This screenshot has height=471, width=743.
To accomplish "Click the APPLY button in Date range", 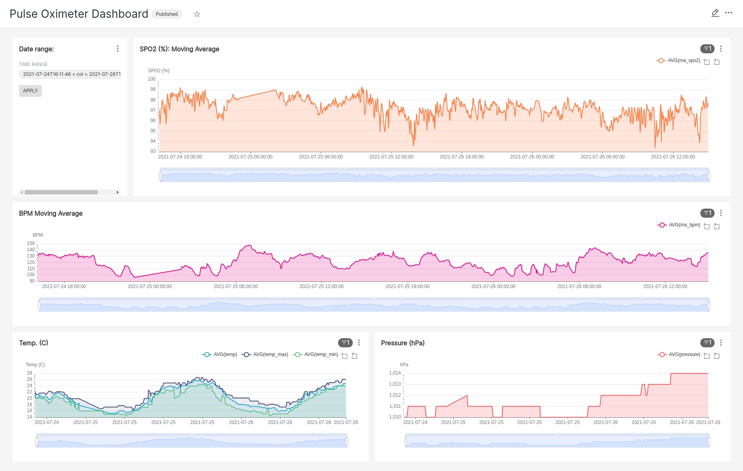I will (30, 91).
